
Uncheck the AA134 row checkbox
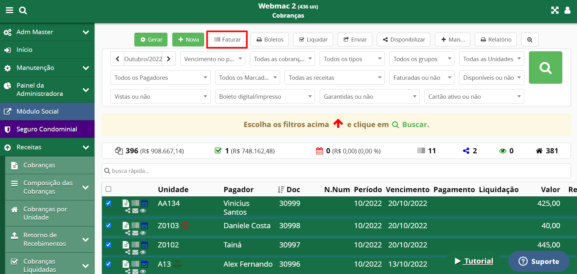click(108, 203)
